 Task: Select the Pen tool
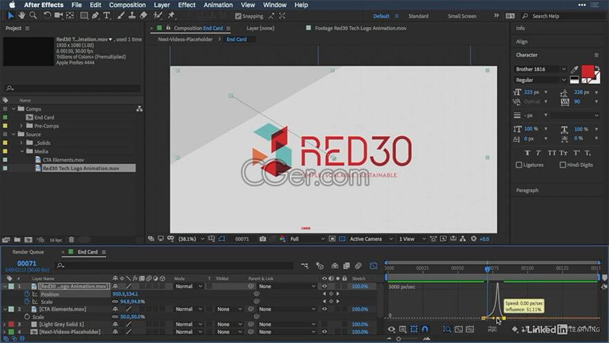[x=96, y=15]
